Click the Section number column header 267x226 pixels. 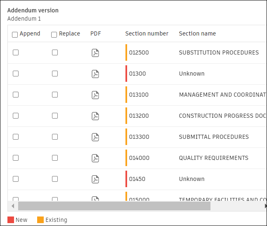(146, 33)
